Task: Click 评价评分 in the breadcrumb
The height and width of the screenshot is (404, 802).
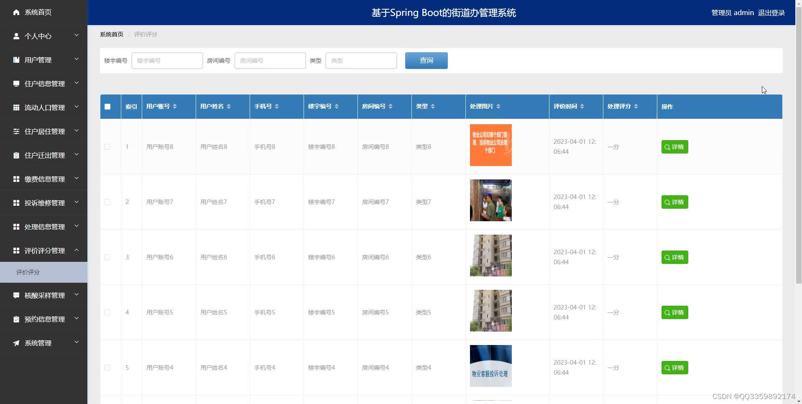Action: [145, 34]
